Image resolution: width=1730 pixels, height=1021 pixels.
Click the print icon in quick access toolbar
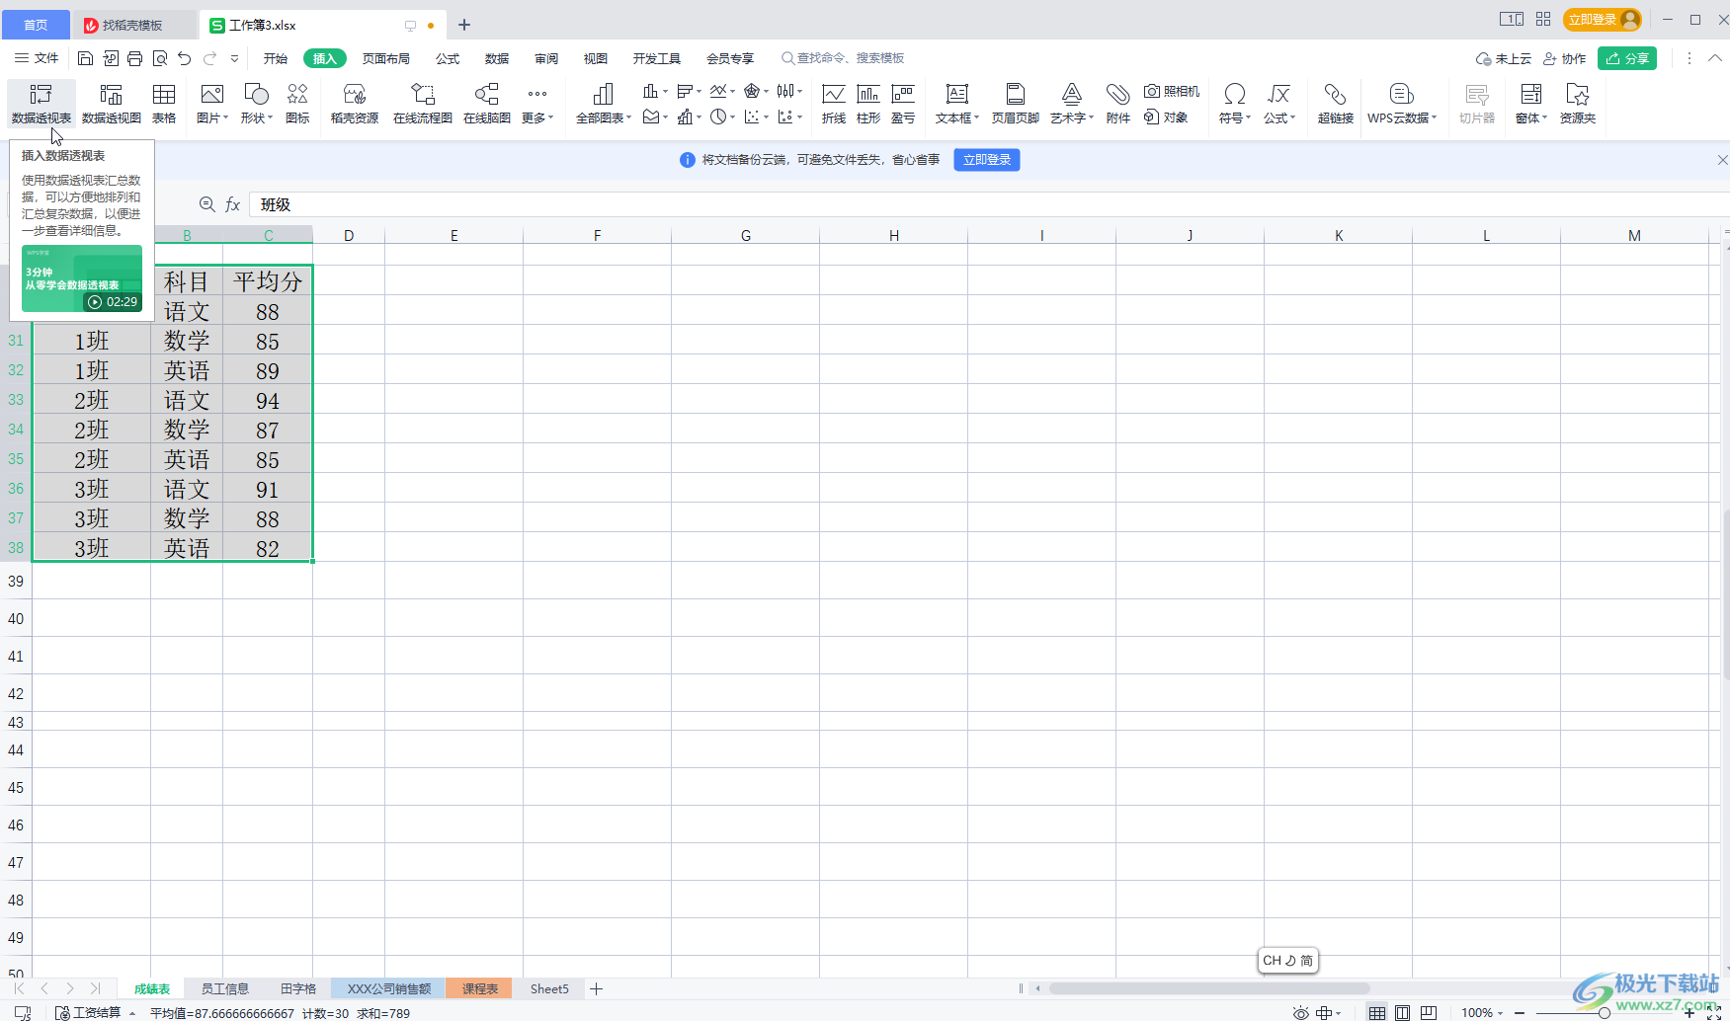click(x=135, y=58)
